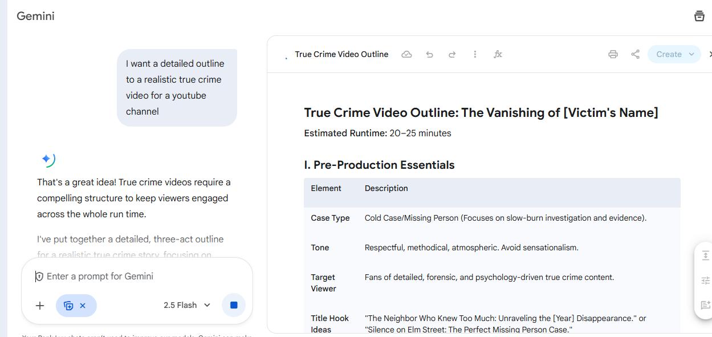
Task: Open the 2.5 Flash model selector
Action: [x=186, y=305]
